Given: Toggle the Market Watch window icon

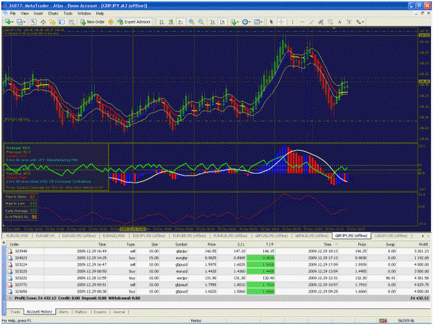Looking at the screenshot, I should point(33,21).
